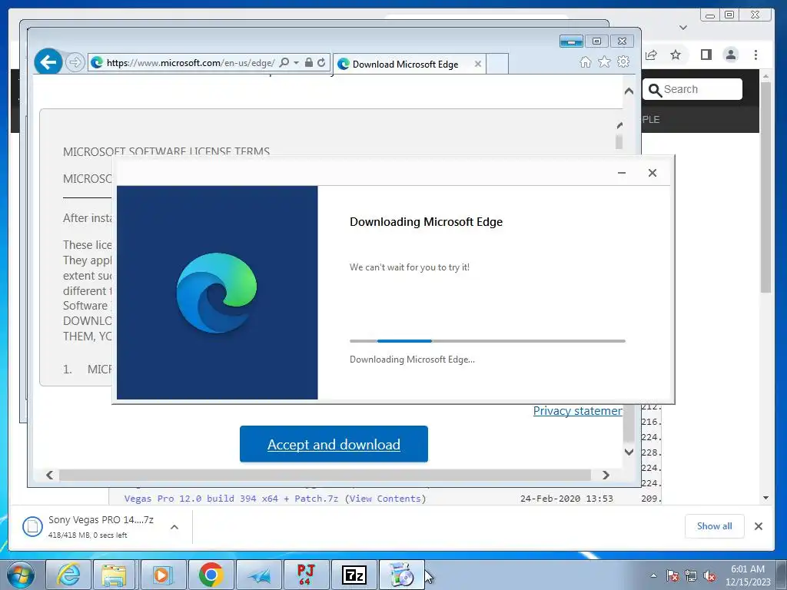Screen dimensions: 787x590
Task: Click the IE page scroll down arrow
Action: tap(629, 452)
